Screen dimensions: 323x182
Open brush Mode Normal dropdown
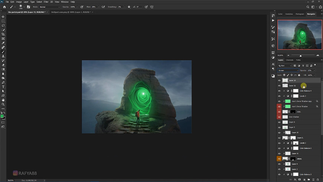pos(49,7)
